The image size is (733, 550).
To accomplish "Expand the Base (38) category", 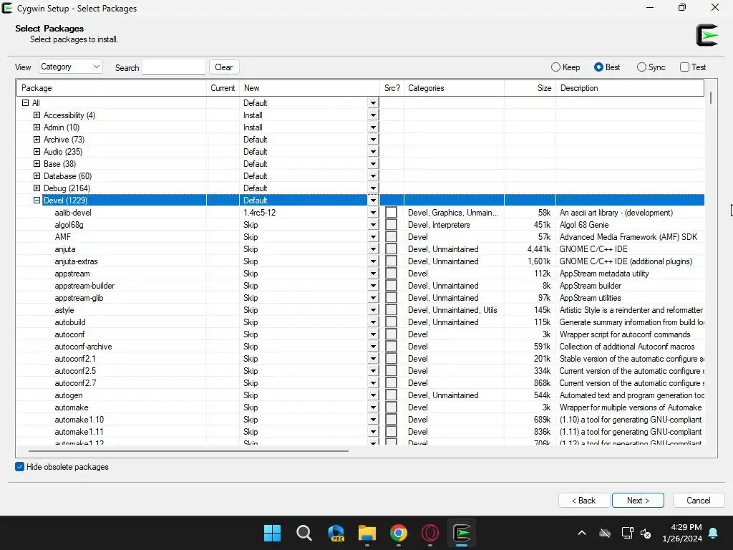I will [x=37, y=164].
